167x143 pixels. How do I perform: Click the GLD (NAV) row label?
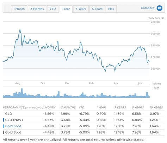pos(14,120)
